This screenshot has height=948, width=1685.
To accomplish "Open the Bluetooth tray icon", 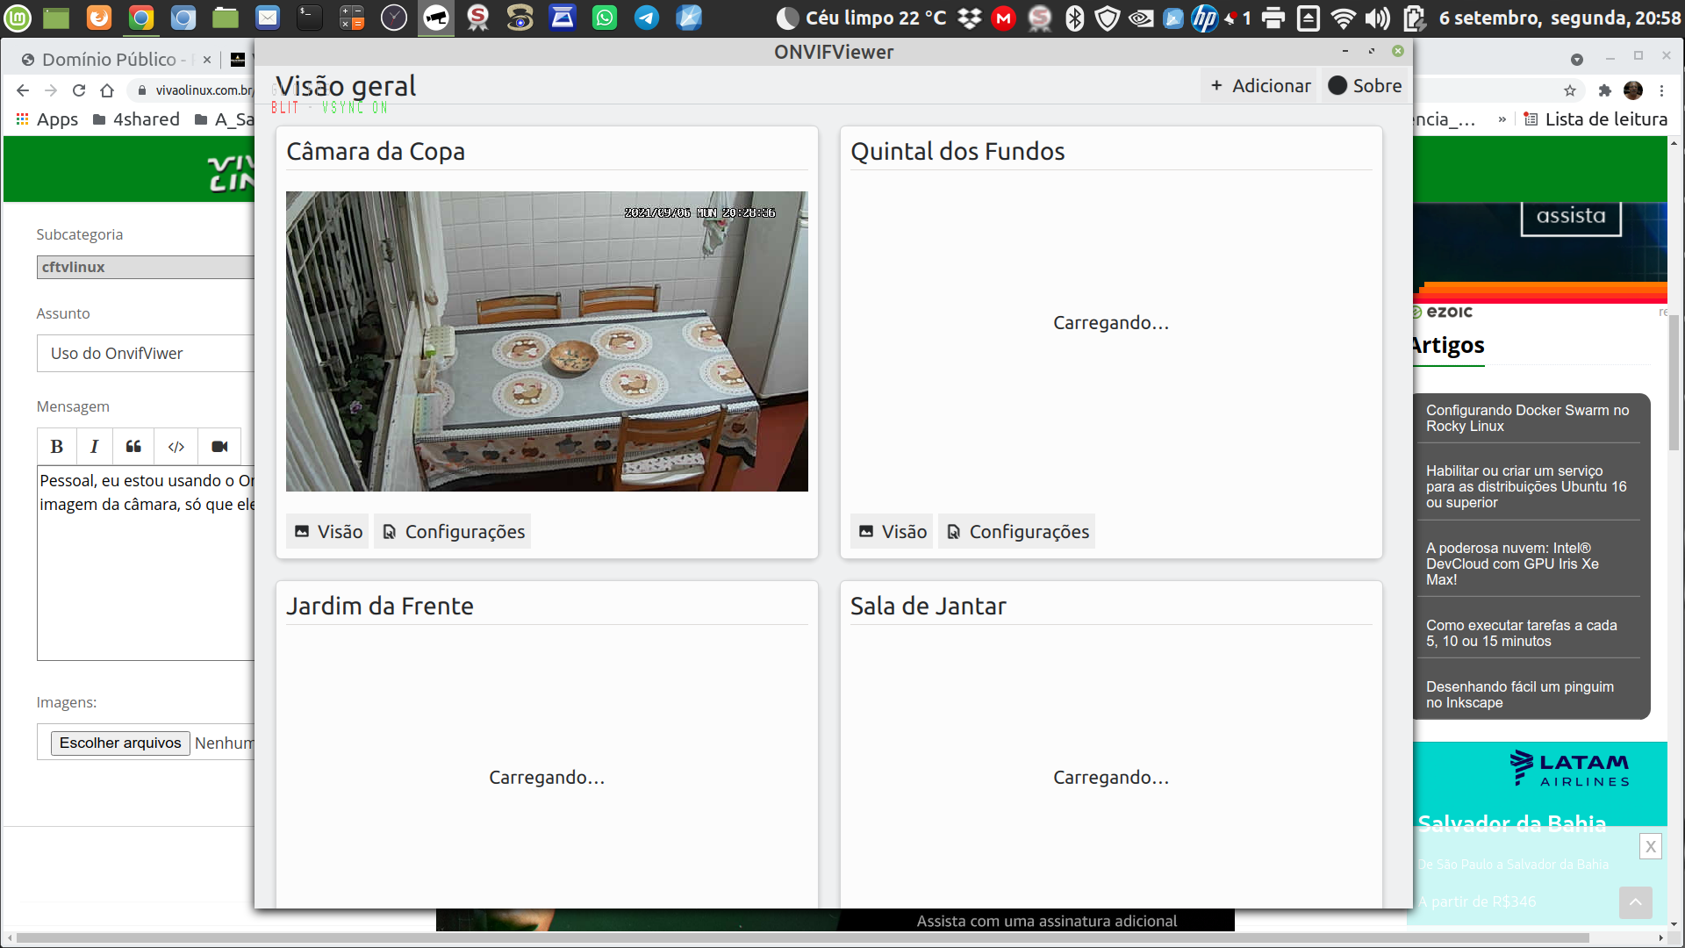I will (x=1074, y=18).
